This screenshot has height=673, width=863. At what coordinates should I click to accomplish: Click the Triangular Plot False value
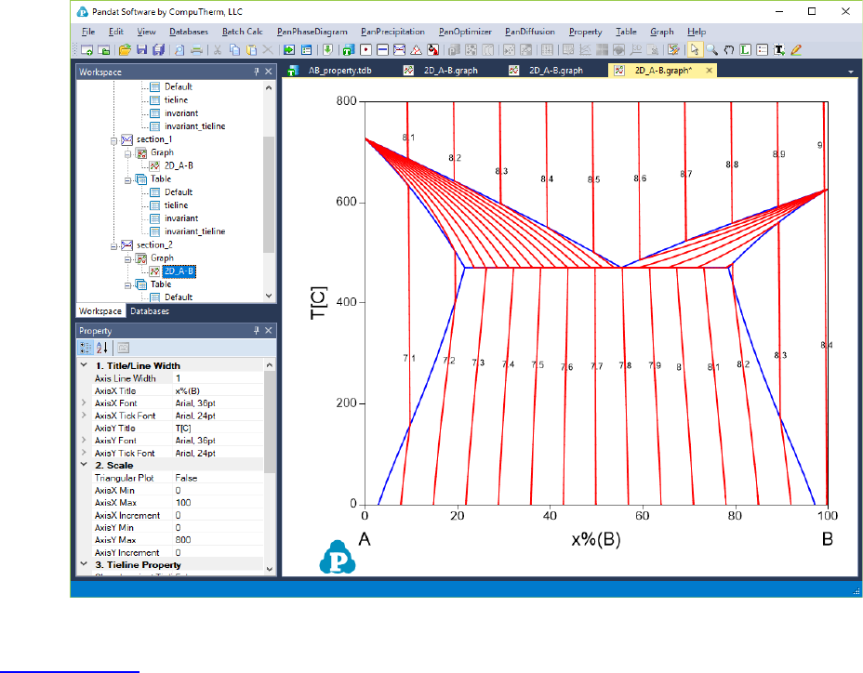pos(218,478)
